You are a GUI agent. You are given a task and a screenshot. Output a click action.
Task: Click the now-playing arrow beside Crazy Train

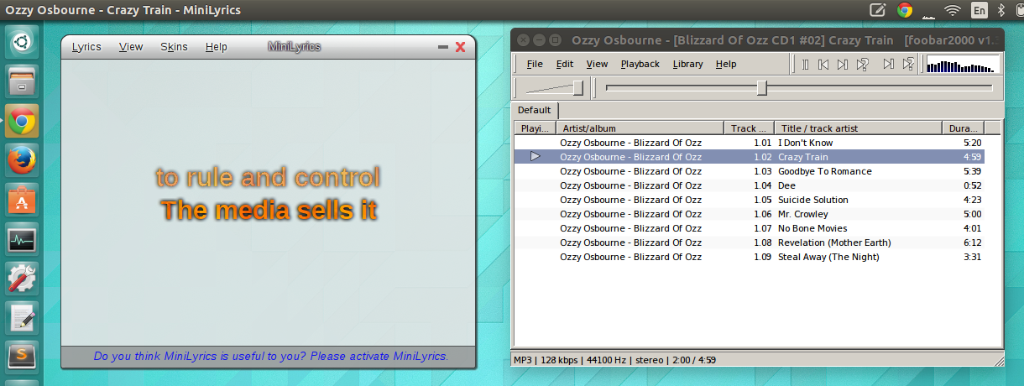click(x=536, y=157)
